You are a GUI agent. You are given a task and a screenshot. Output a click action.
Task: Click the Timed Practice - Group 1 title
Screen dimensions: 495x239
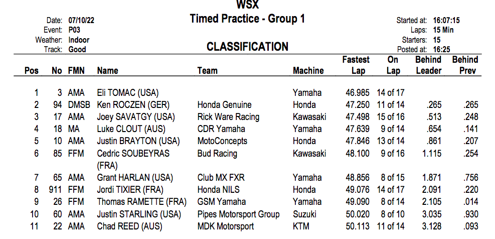(x=248, y=19)
